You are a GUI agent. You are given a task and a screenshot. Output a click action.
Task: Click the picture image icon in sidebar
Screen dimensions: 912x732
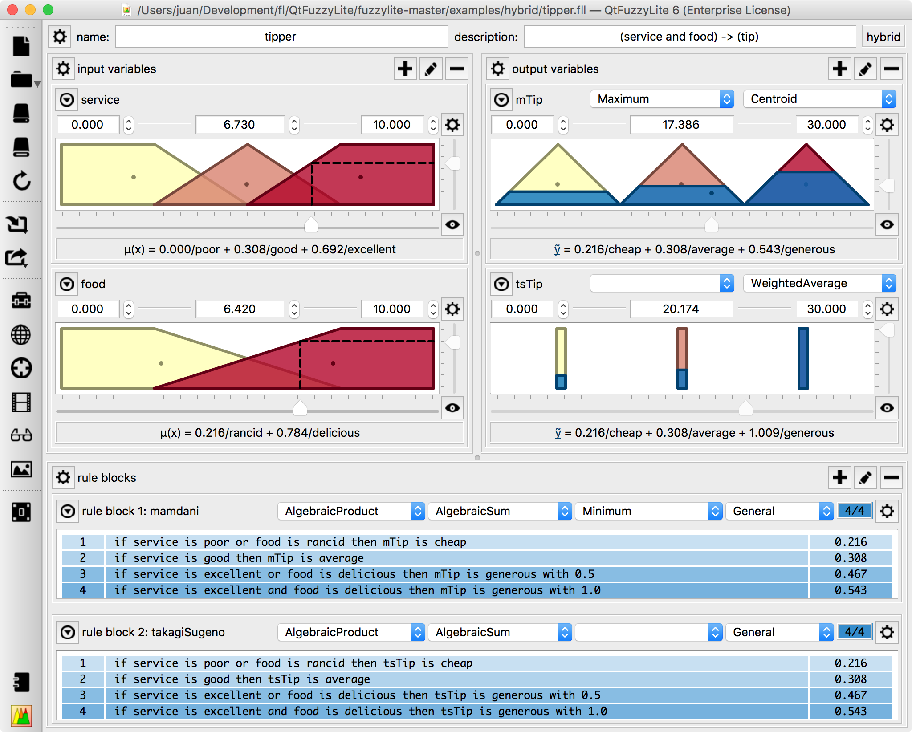click(x=21, y=469)
